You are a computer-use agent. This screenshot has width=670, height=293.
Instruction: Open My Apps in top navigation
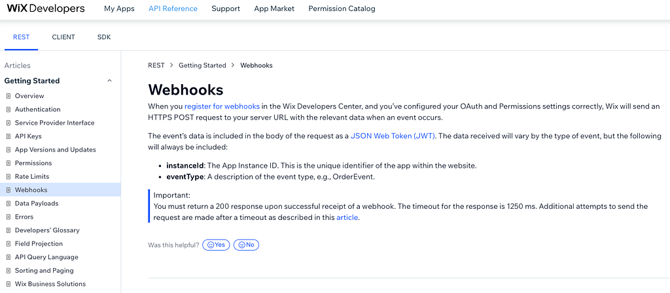coord(119,8)
